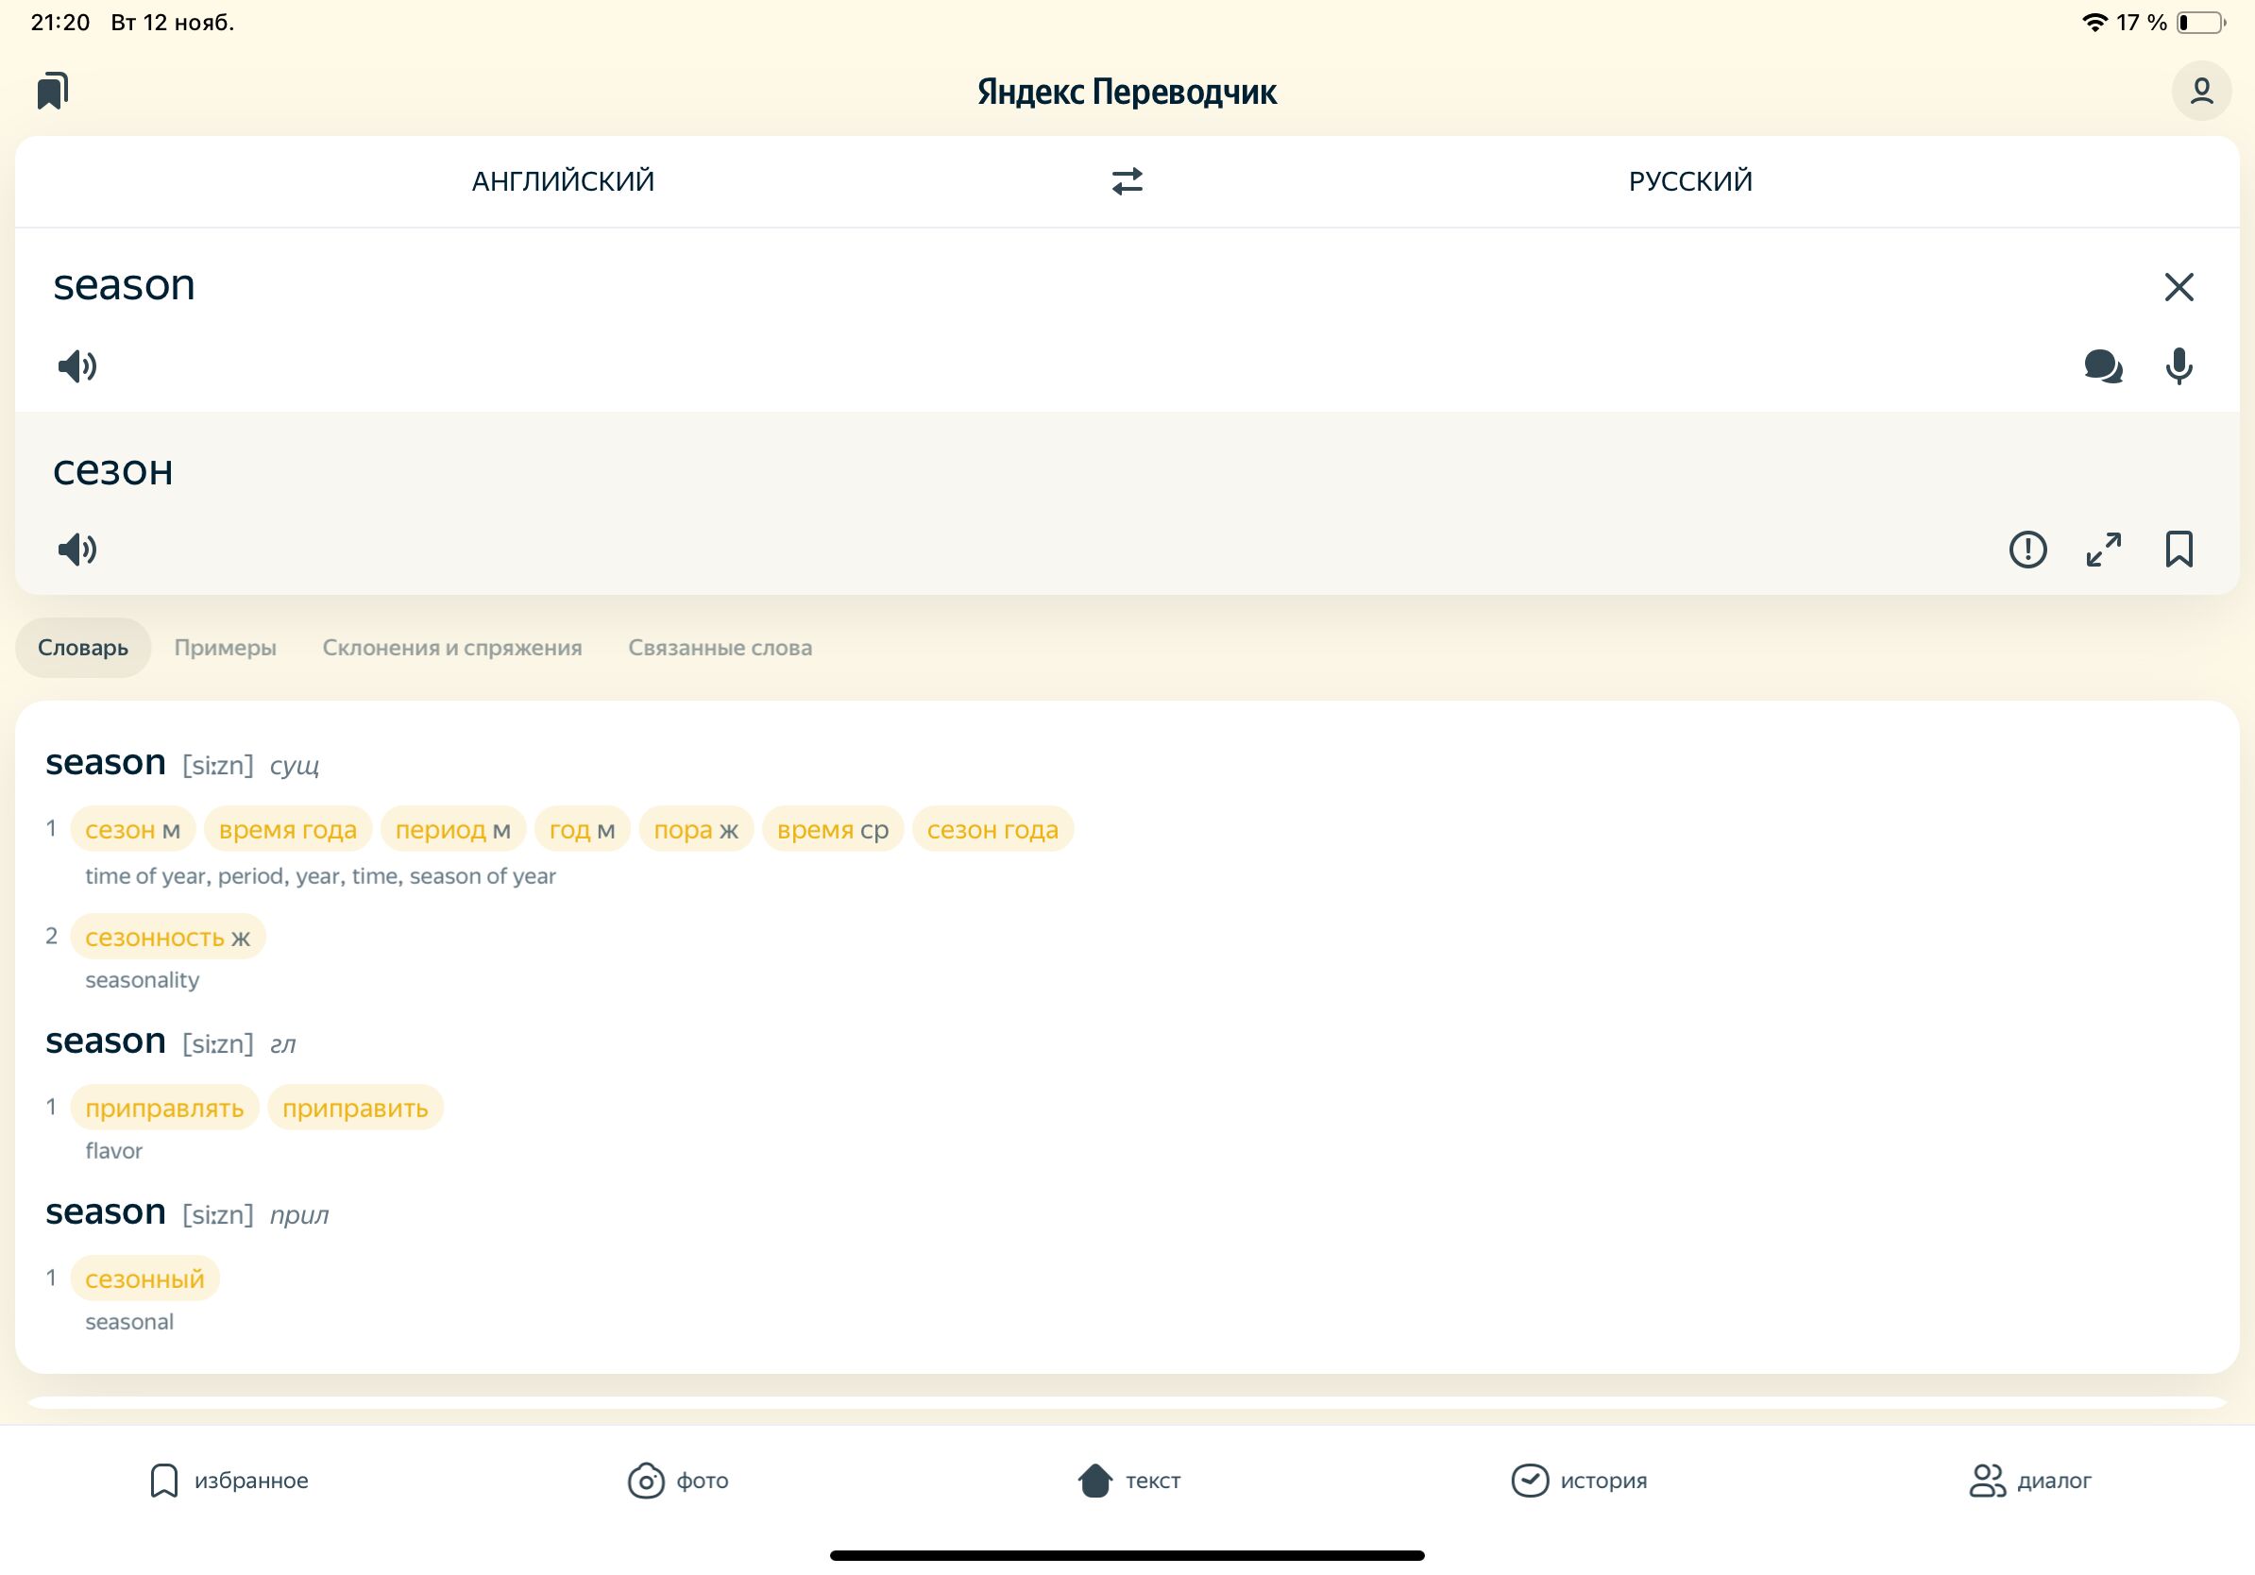2255x1575 pixels.
Task: Open фото translation mode
Action: 678,1480
